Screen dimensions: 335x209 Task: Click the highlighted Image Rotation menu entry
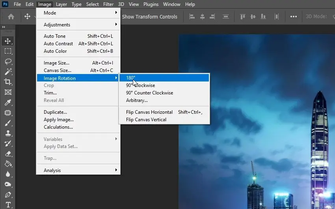pos(78,78)
